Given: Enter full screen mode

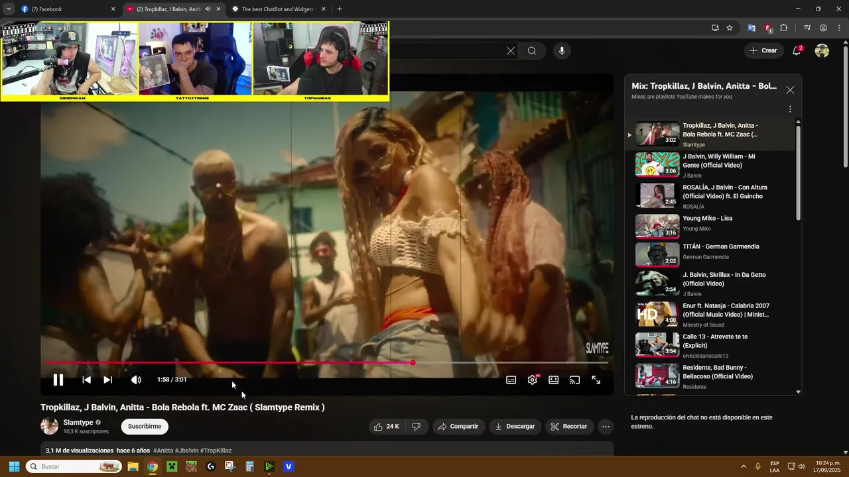Looking at the screenshot, I should (596, 380).
